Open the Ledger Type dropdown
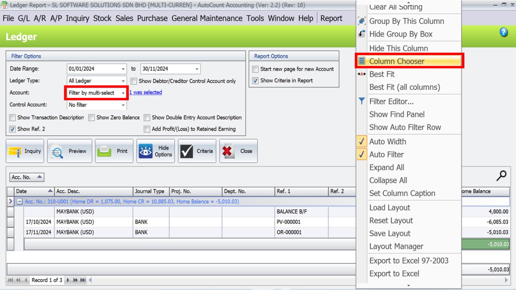The image size is (516, 290). click(123, 81)
